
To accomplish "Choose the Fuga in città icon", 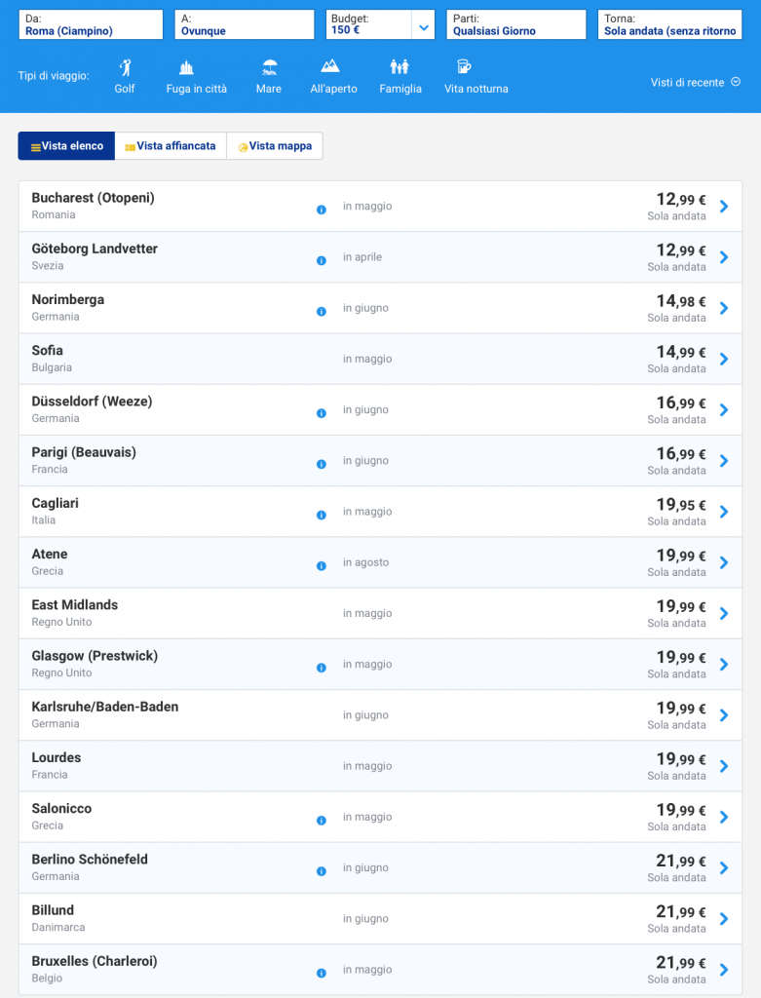I will click(187, 68).
